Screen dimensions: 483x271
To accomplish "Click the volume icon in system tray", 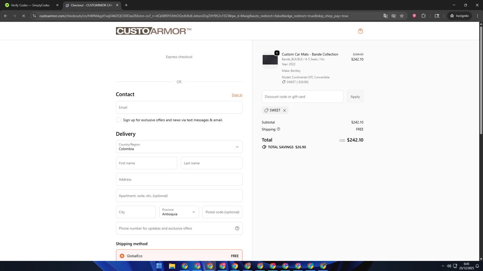I will coord(449,266).
